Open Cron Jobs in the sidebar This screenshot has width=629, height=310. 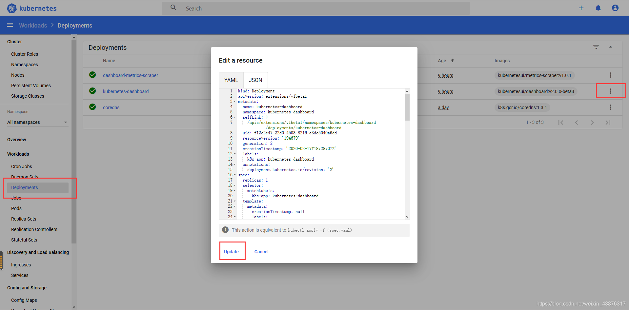click(22, 166)
